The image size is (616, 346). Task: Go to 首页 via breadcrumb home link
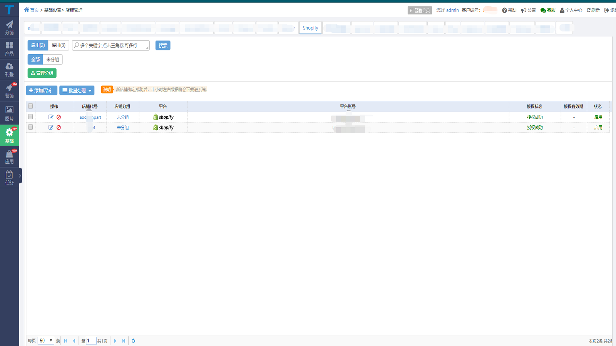coord(32,10)
